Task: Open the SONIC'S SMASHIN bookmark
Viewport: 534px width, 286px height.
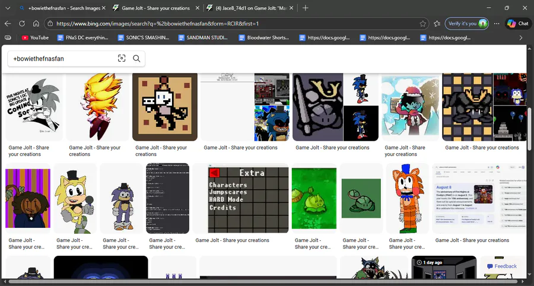Action: coord(144,37)
